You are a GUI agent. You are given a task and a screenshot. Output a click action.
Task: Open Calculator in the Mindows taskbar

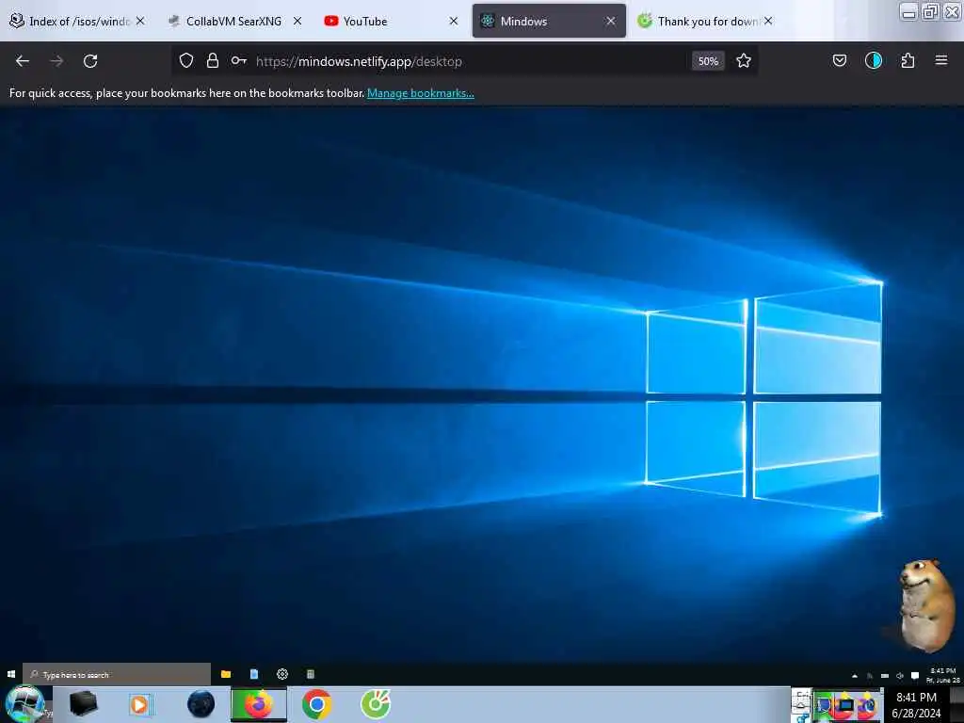coord(311,674)
